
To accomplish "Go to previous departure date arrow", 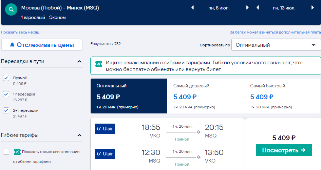I will [192, 8].
